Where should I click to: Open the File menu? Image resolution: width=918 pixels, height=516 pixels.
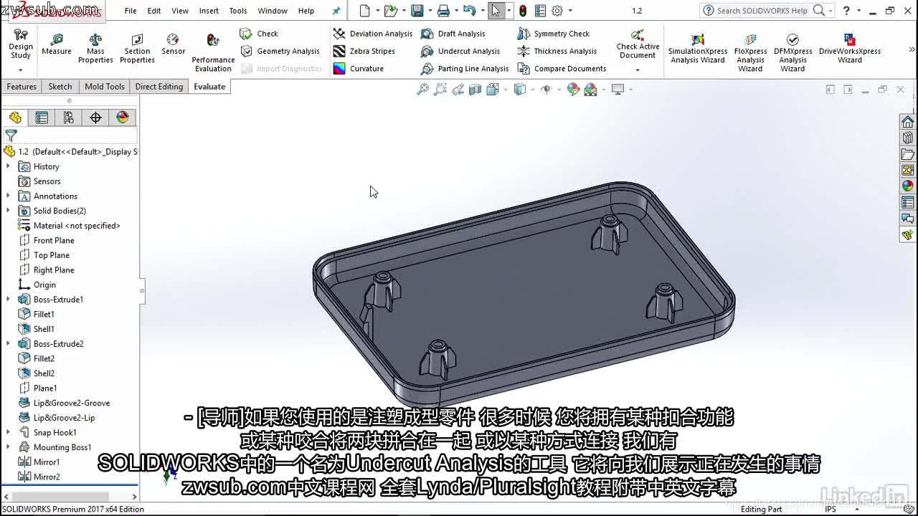coord(131,11)
